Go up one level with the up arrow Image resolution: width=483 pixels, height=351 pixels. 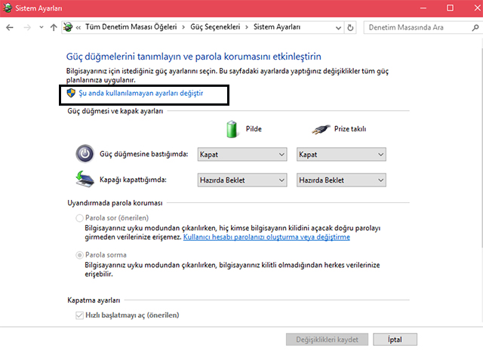(x=54, y=27)
